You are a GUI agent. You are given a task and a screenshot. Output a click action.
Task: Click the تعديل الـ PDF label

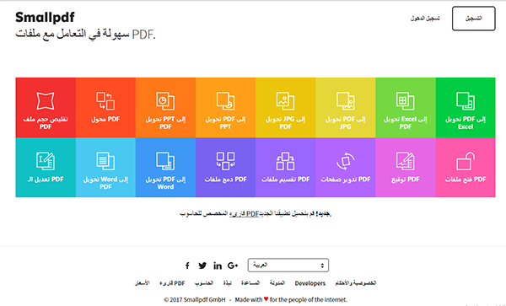coord(46,180)
